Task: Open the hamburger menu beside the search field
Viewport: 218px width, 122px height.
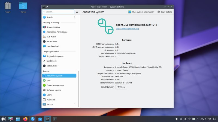Action: [77, 12]
